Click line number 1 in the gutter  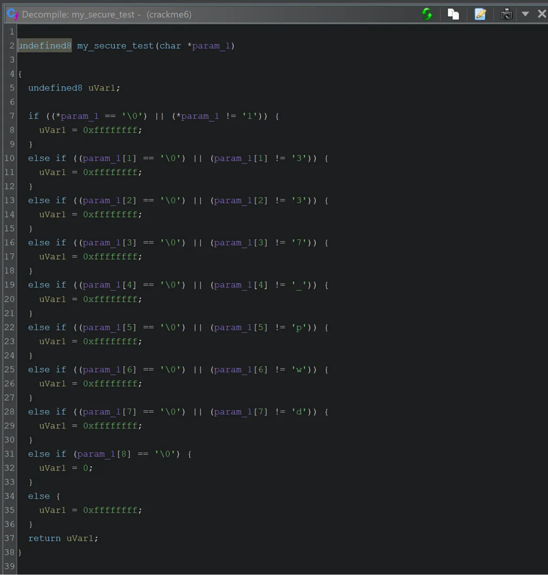pos(12,32)
